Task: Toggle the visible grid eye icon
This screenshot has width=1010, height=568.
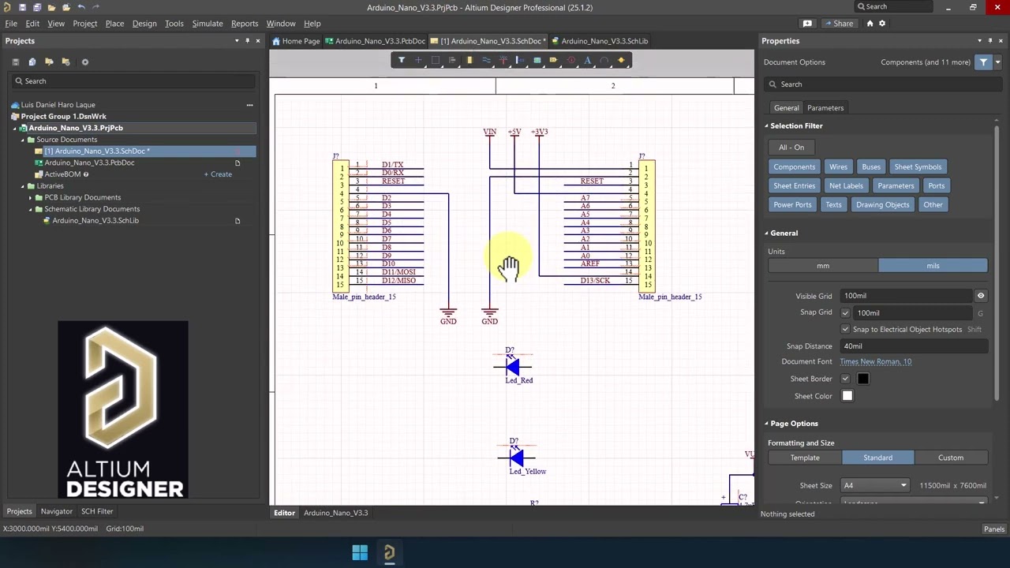Action: click(x=981, y=296)
